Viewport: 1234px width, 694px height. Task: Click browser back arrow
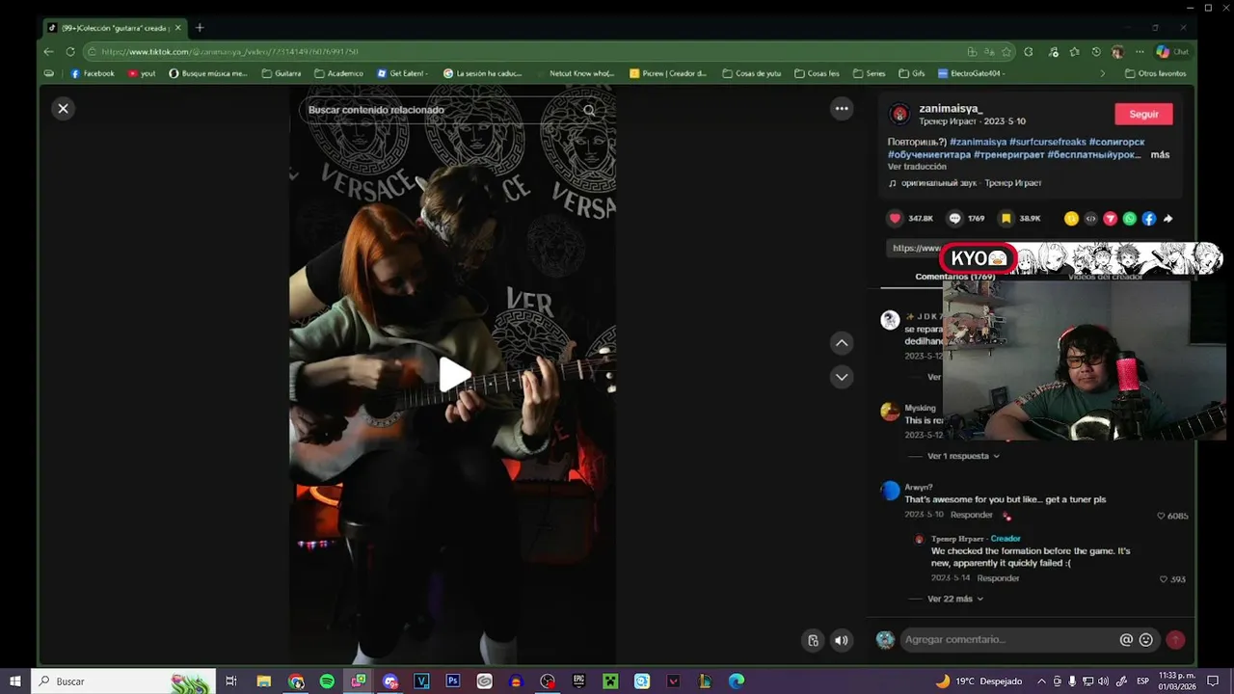click(x=49, y=51)
